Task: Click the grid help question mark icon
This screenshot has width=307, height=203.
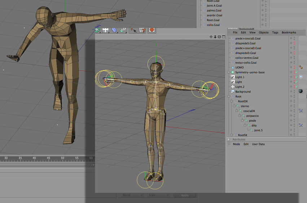Action: [x=142, y=30]
